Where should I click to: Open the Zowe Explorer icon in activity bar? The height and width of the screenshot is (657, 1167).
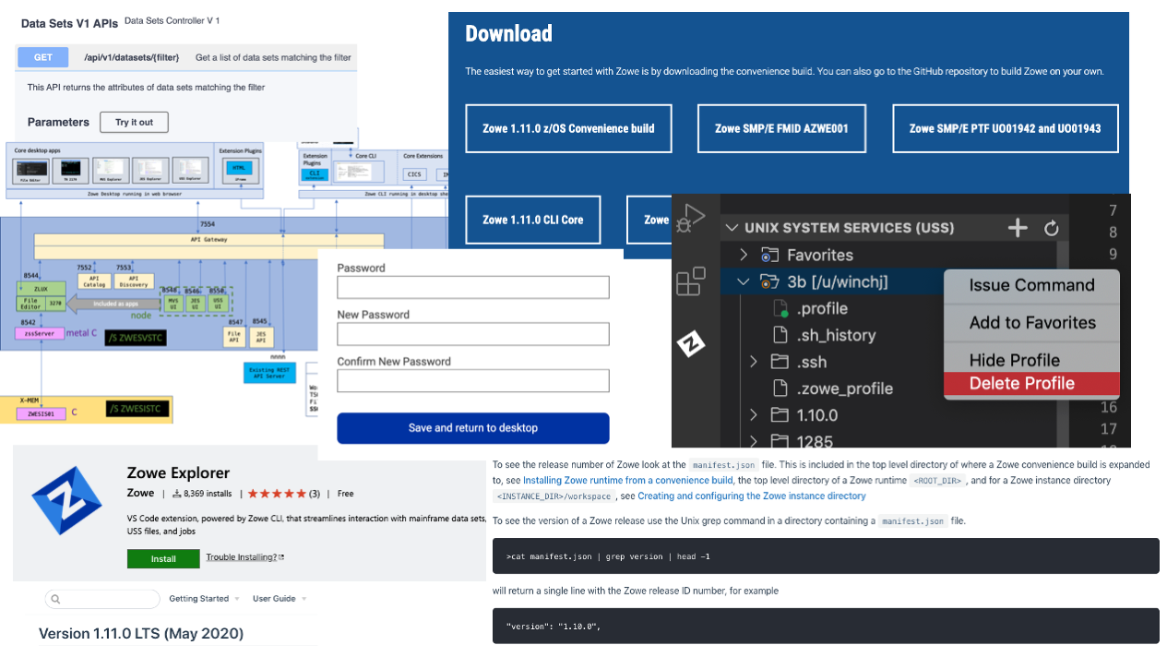point(691,344)
